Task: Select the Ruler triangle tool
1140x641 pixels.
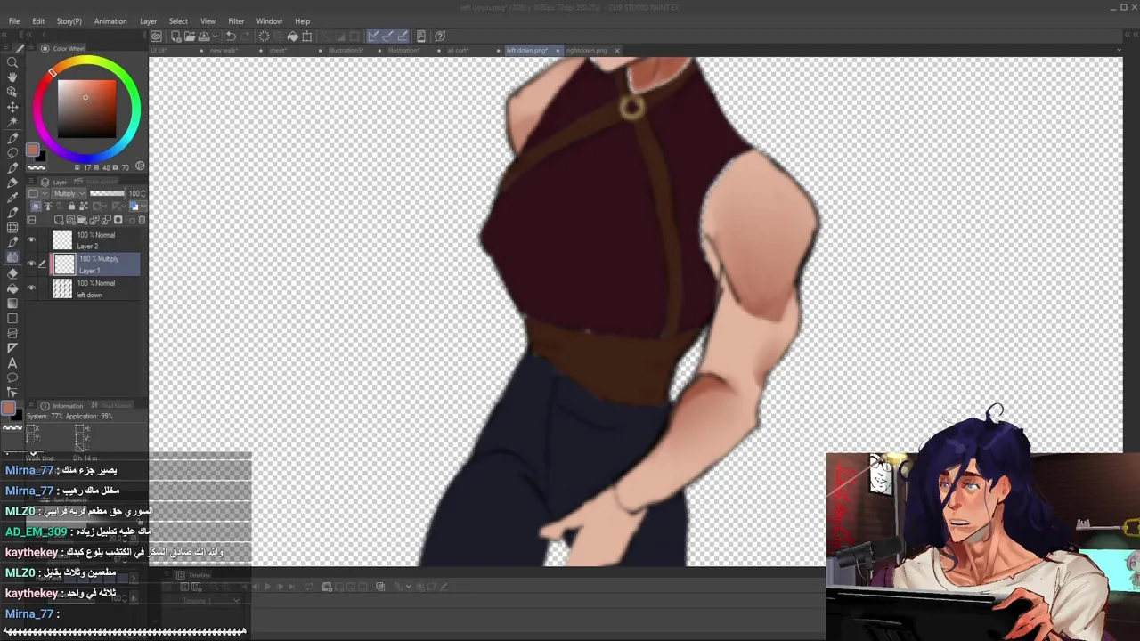Action: 12,348
